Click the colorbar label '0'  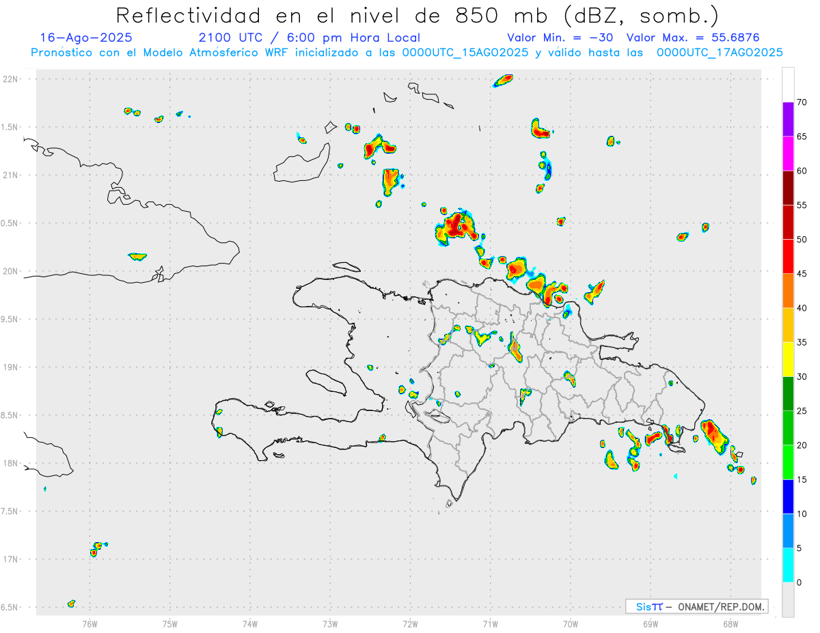[x=799, y=583]
